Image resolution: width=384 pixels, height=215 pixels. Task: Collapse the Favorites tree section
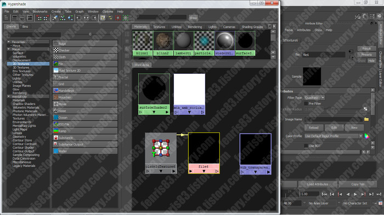(x=9, y=42)
